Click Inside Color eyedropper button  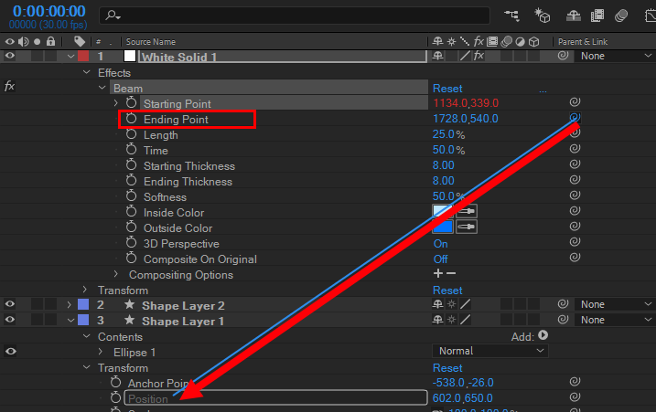point(467,211)
